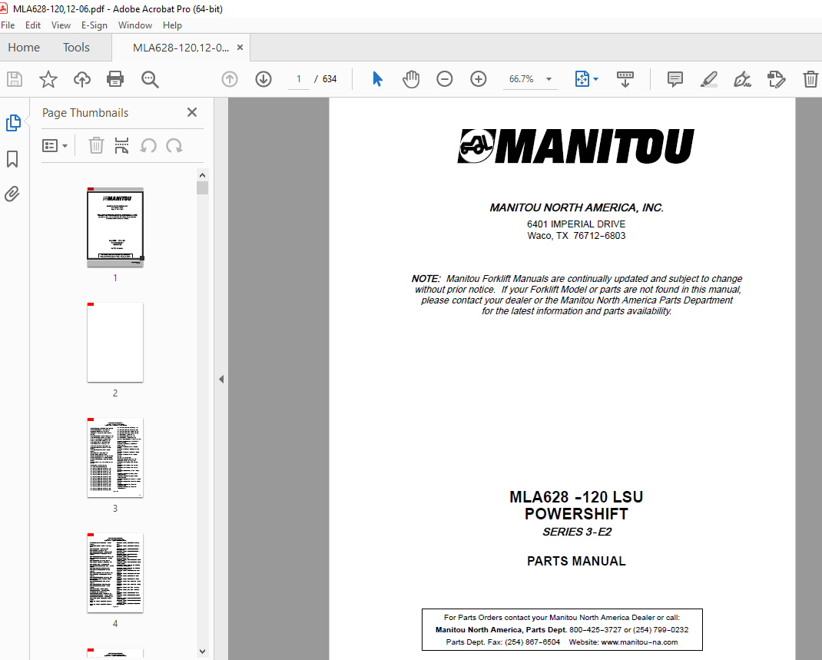Switch to the Tools tab
This screenshot has height=660, width=822.
(77, 48)
